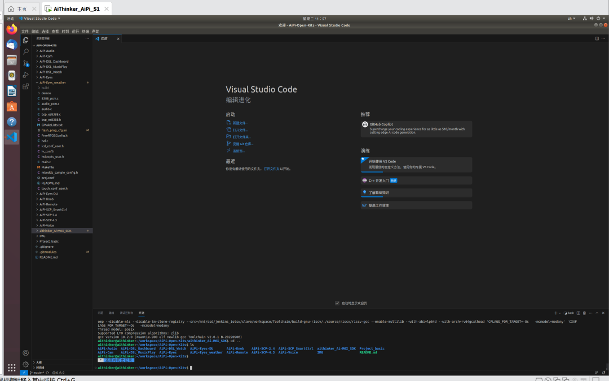Switch to the 问题 tab in bottom panel
609x381 pixels.
(x=100, y=313)
